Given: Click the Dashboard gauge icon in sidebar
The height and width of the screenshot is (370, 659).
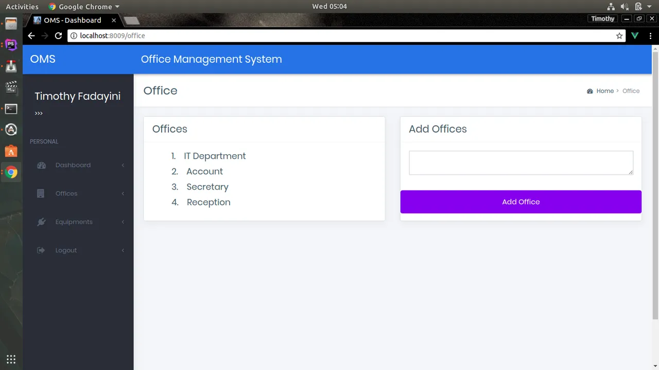Looking at the screenshot, I should click(x=41, y=165).
